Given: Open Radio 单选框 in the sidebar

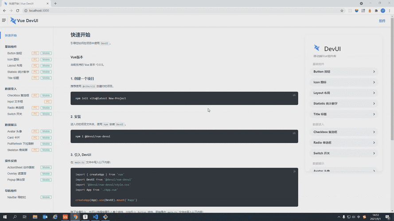Looking at the screenshot, I should pos(16,108).
